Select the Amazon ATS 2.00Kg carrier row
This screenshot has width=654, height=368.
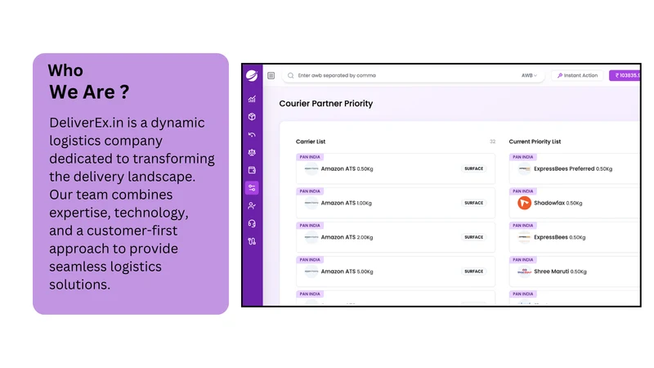click(x=396, y=237)
